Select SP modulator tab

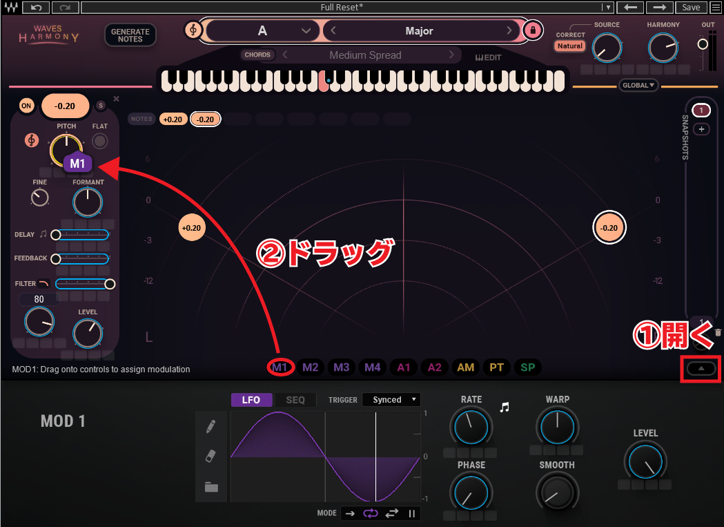(528, 367)
